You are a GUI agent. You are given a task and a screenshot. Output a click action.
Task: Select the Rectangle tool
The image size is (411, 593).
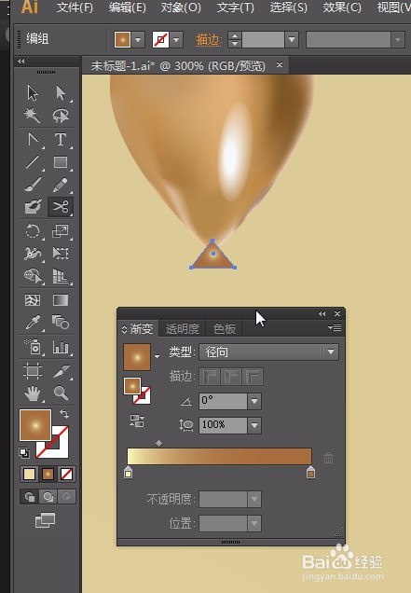click(x=61, y=162)
